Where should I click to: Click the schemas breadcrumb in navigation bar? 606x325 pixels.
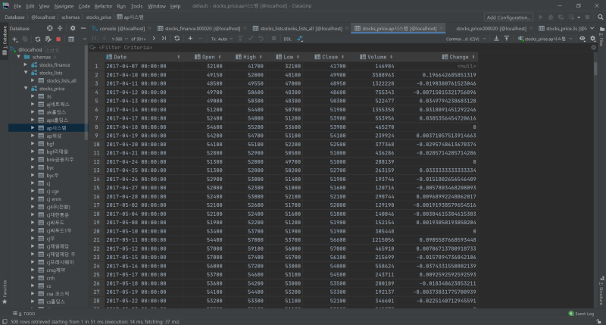point(70,17)
